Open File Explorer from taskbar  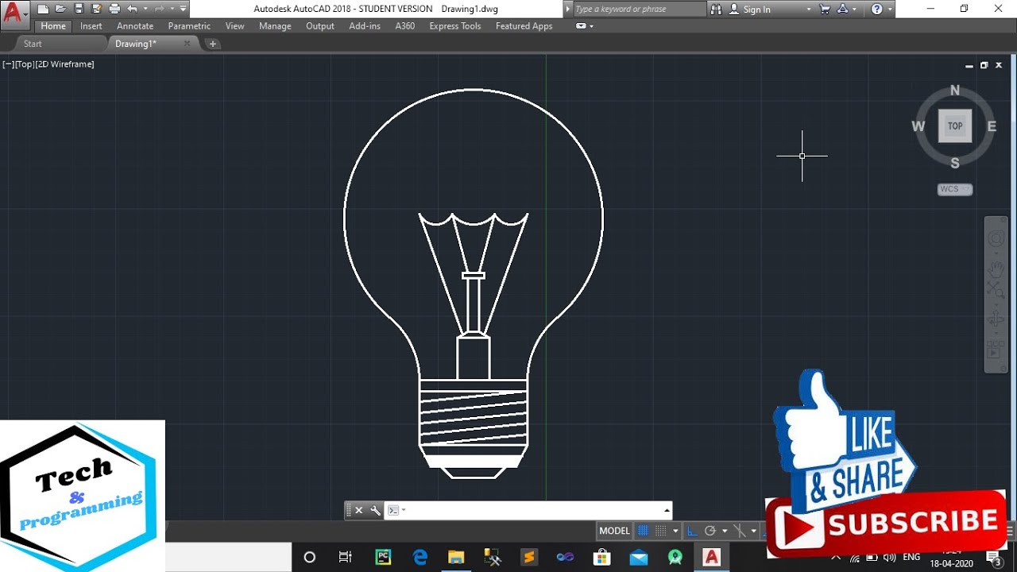click(455, 557)
